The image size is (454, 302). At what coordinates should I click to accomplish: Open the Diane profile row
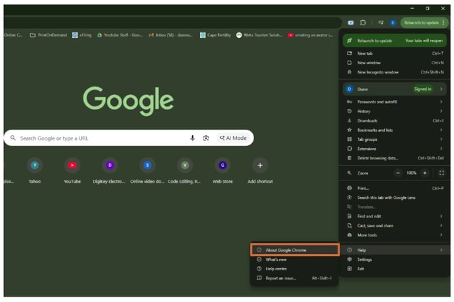(394, 89)
